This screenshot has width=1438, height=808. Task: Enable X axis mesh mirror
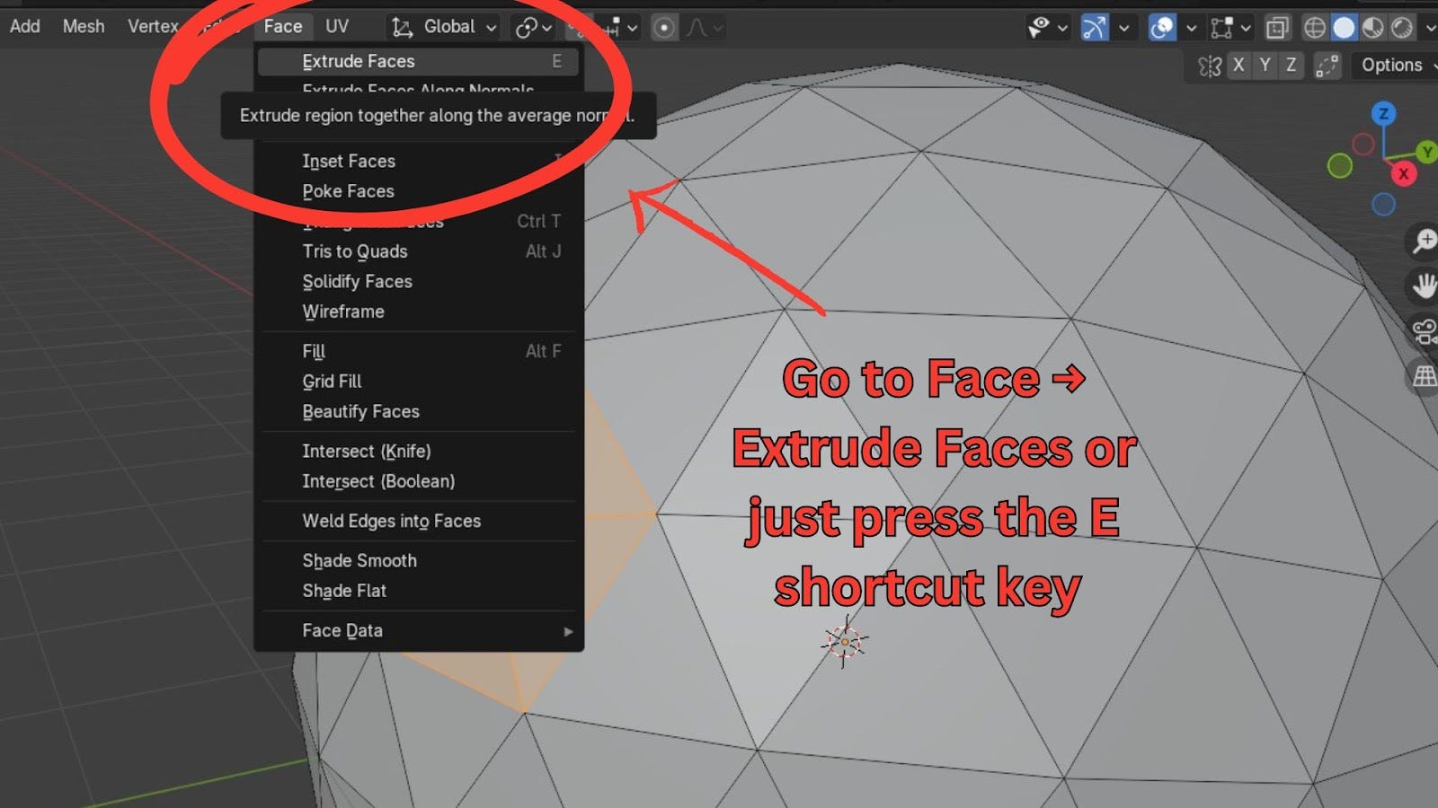pyautogui.click(x=1238, y=65)
